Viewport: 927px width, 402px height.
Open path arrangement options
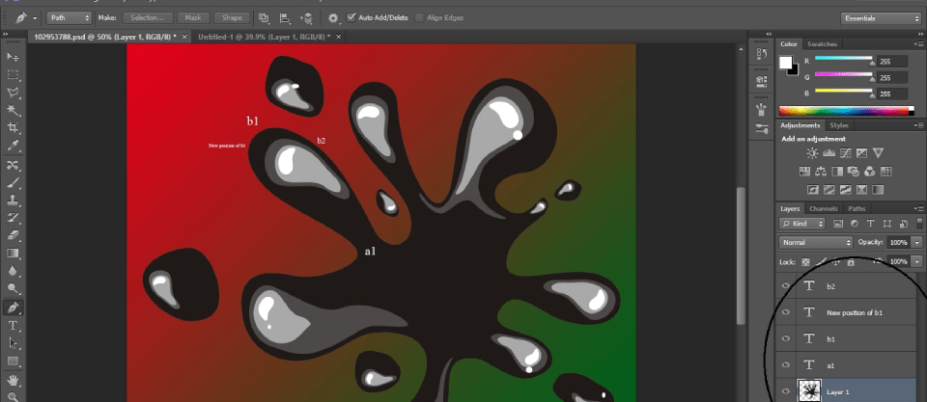click(x=306, y=18)
